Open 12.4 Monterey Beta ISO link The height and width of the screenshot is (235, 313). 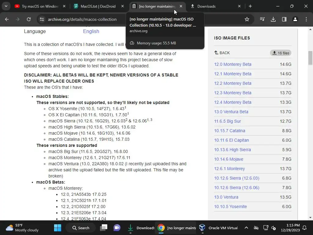233,102
